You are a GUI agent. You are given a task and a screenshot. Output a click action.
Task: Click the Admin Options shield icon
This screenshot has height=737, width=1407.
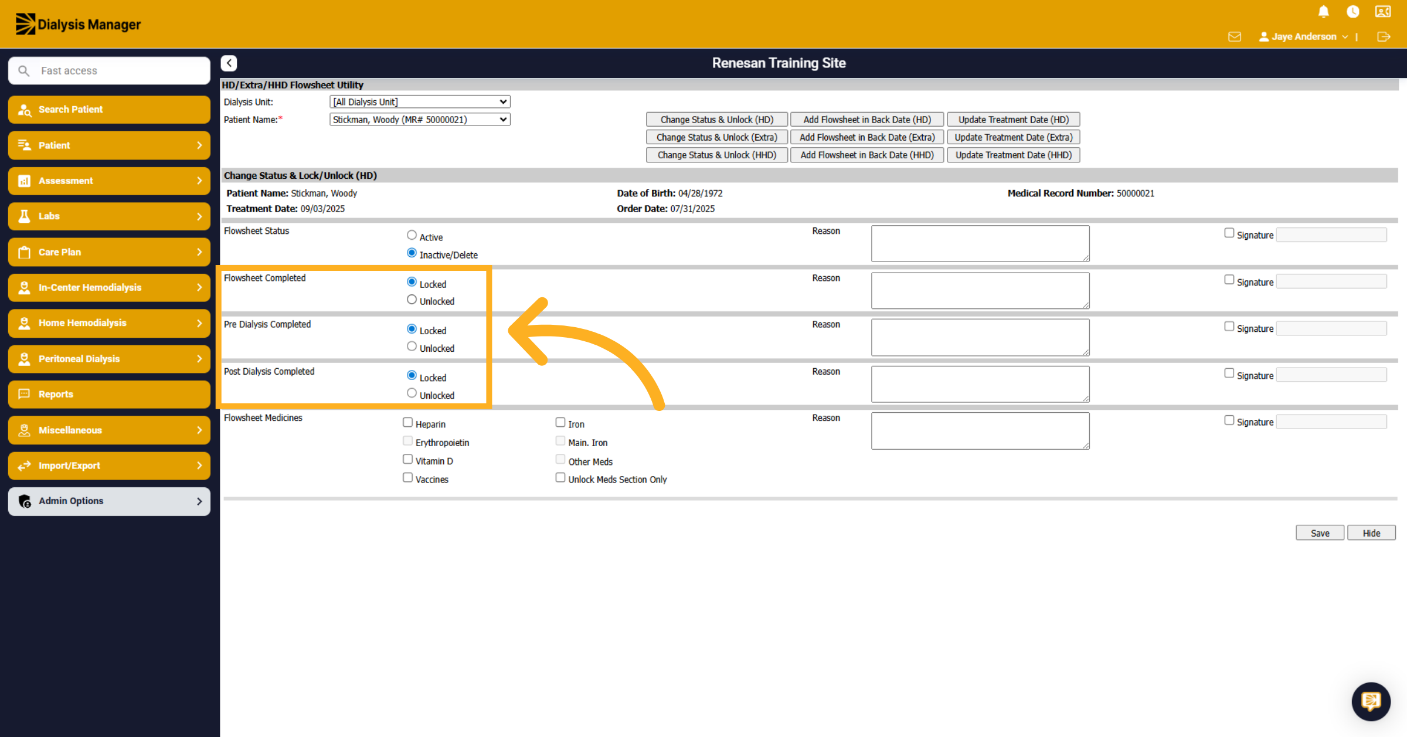pos(25,501)
